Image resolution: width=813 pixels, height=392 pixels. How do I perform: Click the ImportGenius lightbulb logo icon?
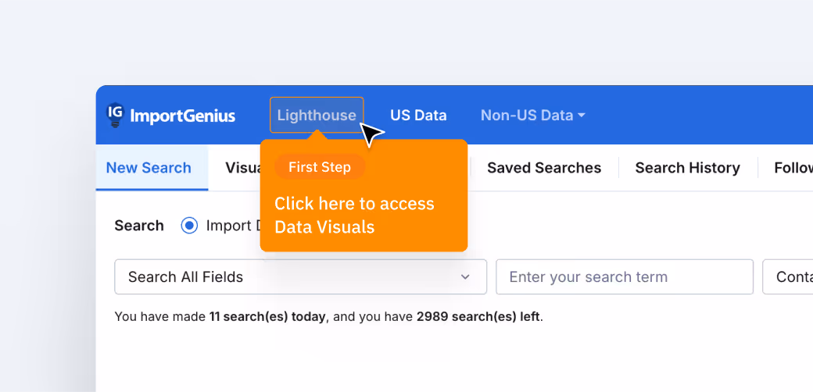click(x=115, y=115)
